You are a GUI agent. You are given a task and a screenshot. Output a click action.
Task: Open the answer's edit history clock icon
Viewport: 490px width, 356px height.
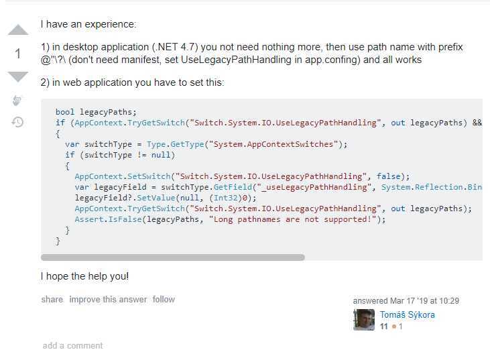(17, 122)
